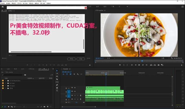
Task: Open timeline display settings wrench
Action: pos(78,74)
